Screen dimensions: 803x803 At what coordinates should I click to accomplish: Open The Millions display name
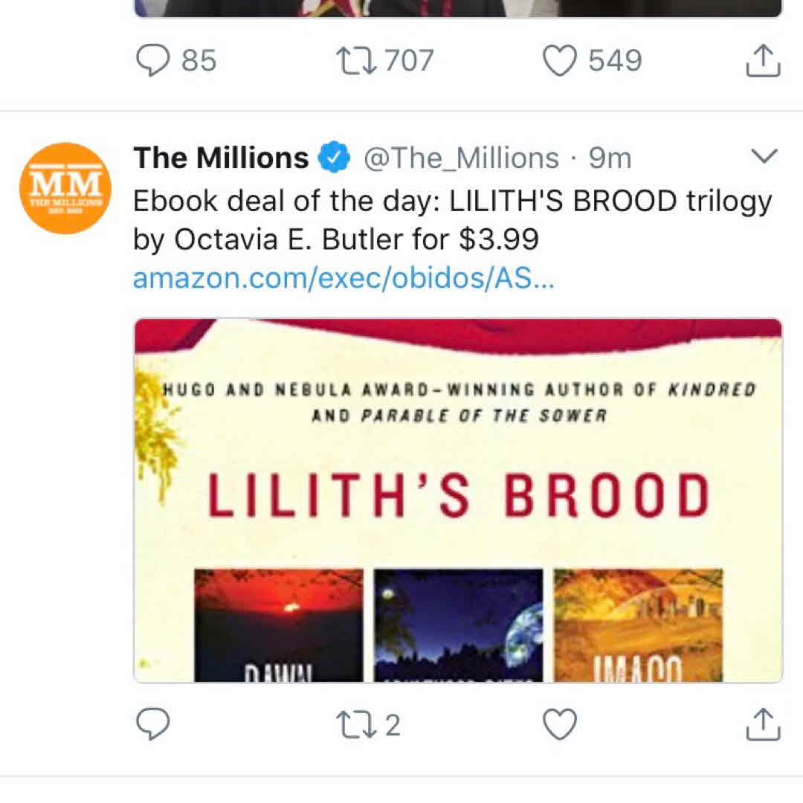coord(221,158)
